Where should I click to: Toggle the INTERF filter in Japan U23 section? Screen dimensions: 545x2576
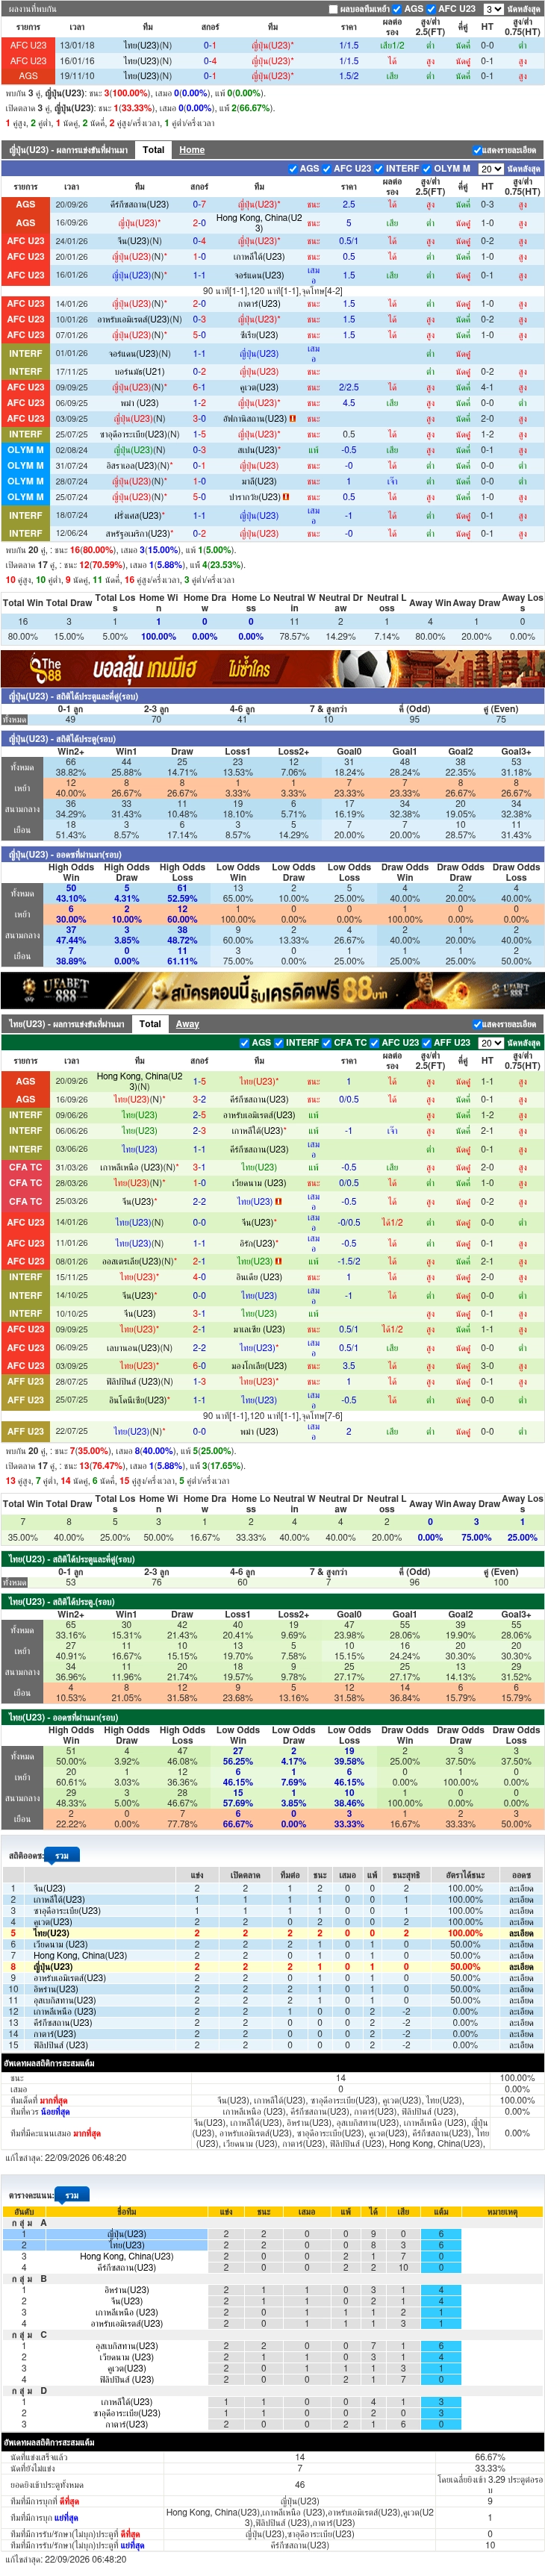point(380,169)
